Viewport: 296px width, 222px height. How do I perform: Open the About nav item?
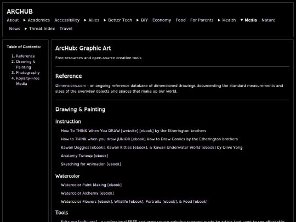click(13, 20)
